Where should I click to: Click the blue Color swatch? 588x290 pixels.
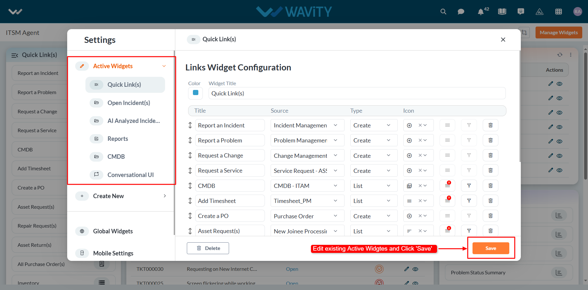[x=195, y=93]
